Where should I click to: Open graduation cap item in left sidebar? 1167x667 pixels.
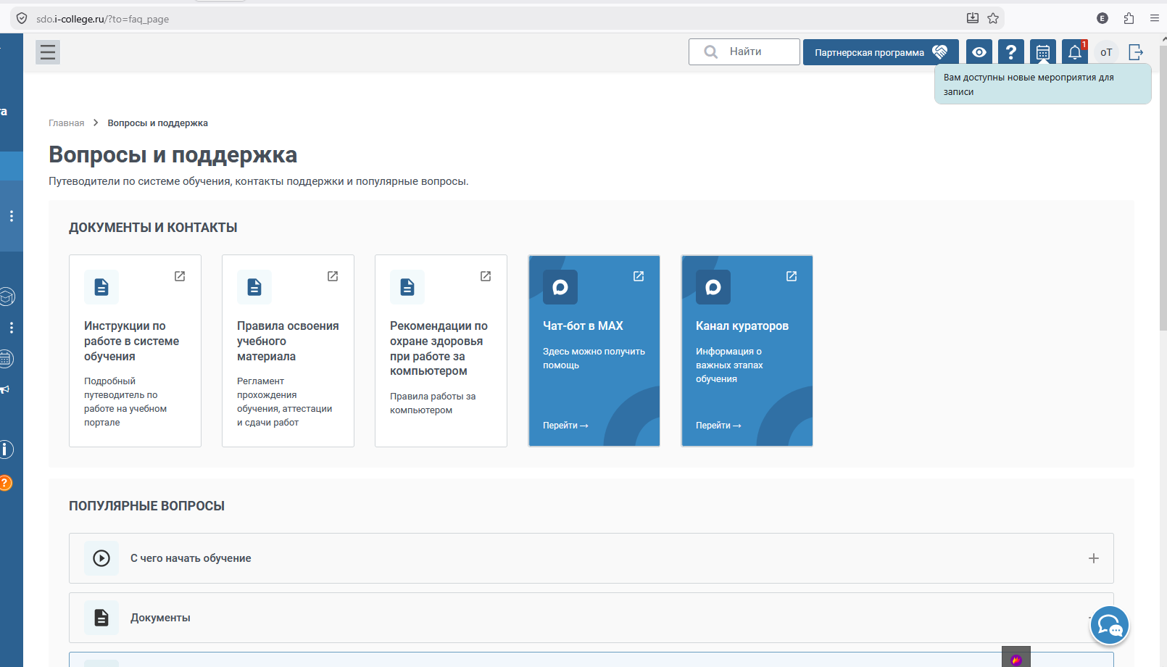(x=7, y=297)
